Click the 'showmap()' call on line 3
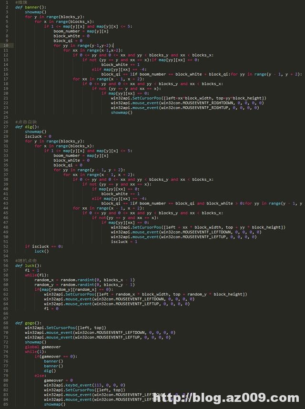Screen dimensions: 305x409 coord(36,12)
